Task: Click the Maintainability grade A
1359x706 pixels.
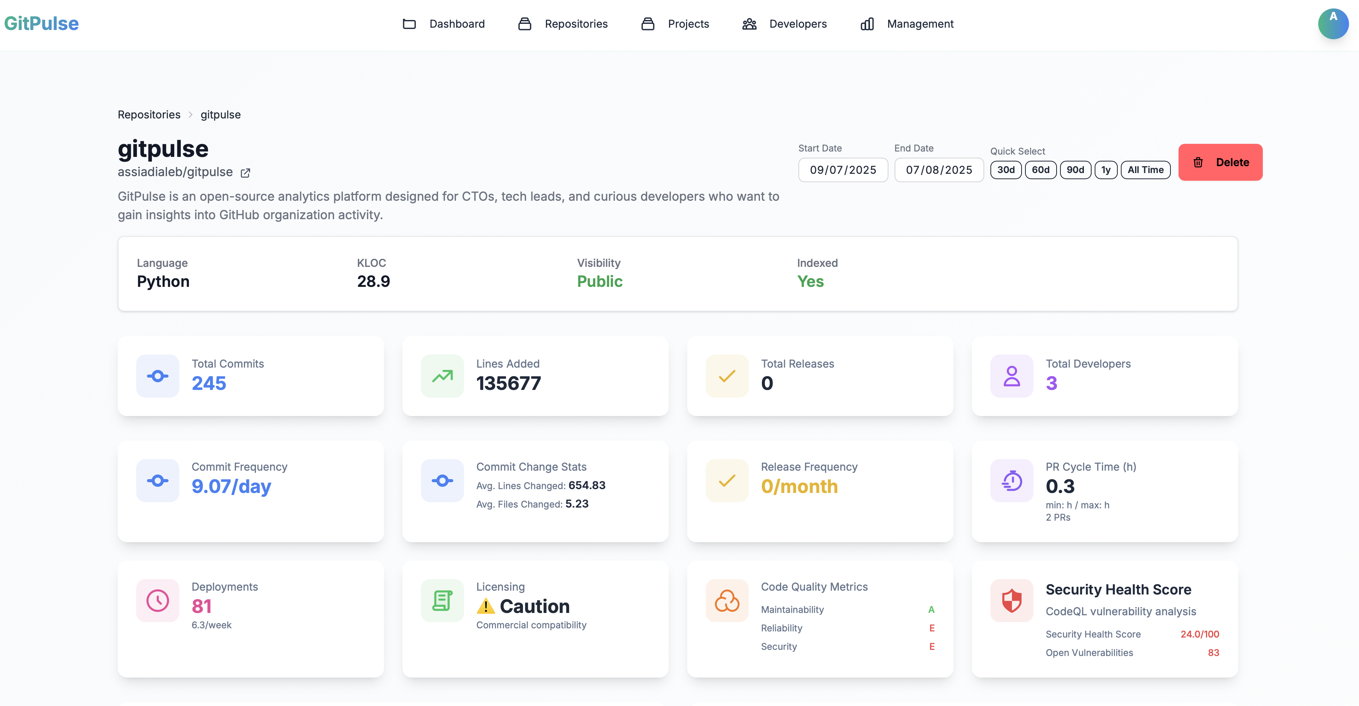Action: tap(931, 609)
